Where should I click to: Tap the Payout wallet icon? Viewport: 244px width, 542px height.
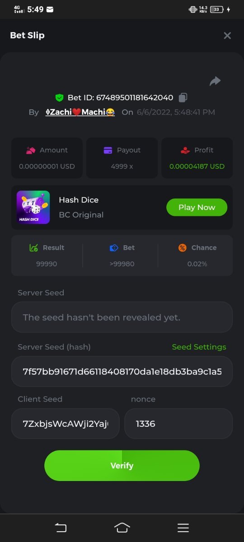click(108, 150)
